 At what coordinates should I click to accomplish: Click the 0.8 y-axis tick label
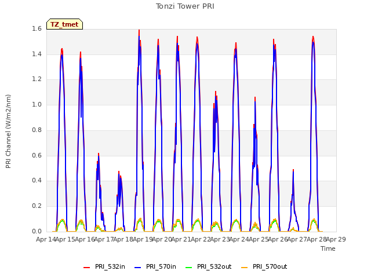click(x=37, y=130)
